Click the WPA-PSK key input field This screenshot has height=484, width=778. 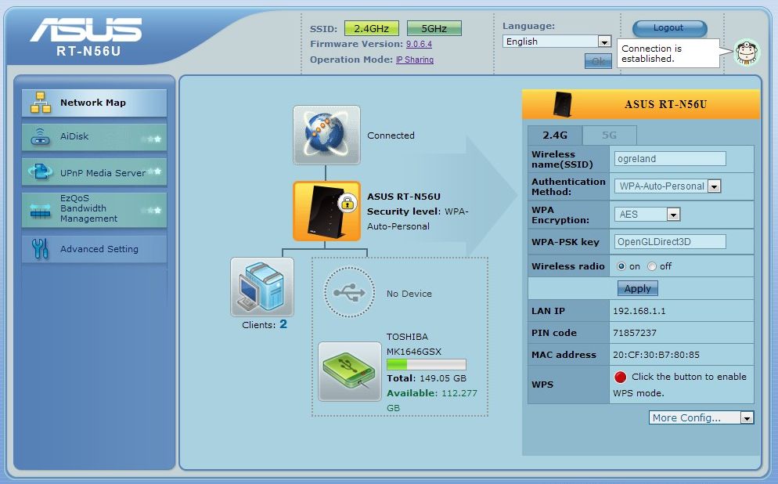(x=670, y=241)
